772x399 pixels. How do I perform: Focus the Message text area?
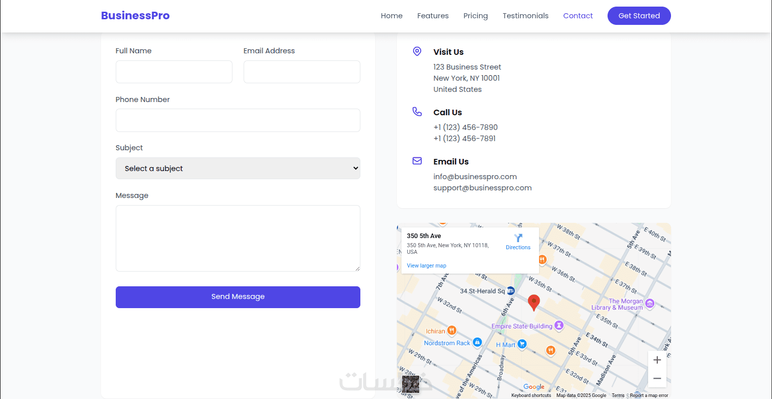coord(238,238)
